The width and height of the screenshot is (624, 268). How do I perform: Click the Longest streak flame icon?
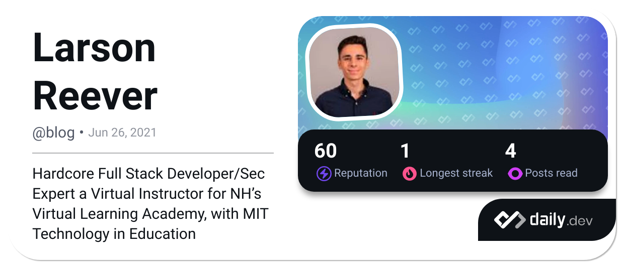410,174
